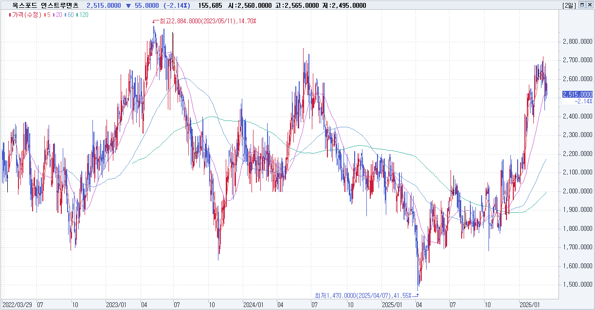
Task: Click the 2025/01 date axis label
Action: pyautogui.click(x=392, y=305)
